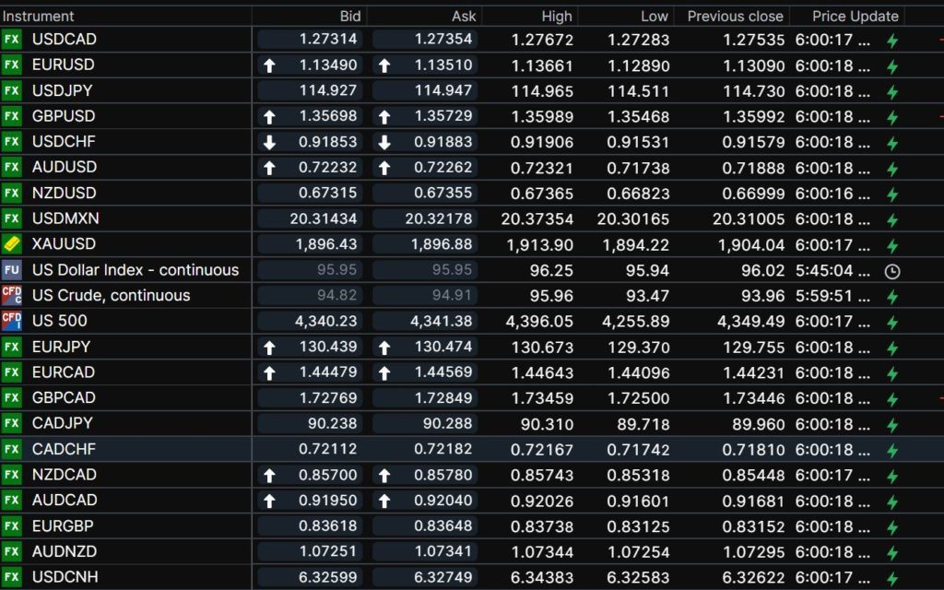
Task: Click the EURUSD bid price 1.13490
Action: pos(327,65)
